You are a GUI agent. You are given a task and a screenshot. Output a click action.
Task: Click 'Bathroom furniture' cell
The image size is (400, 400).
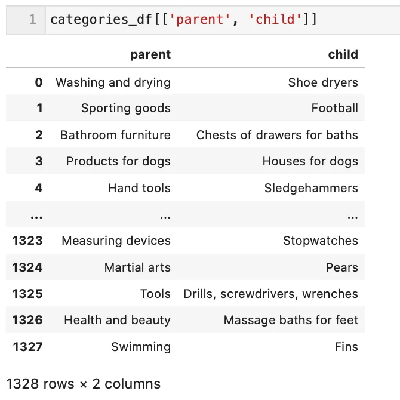[x=115, y=135]
